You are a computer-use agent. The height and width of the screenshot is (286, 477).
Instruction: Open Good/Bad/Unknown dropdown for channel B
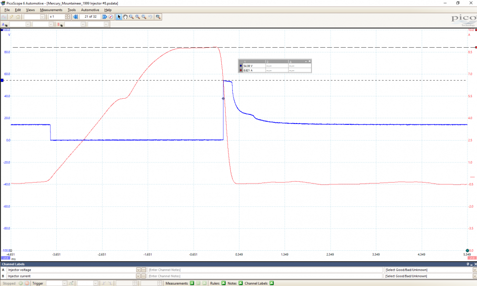pyautogui.click(x=474, y=276)
